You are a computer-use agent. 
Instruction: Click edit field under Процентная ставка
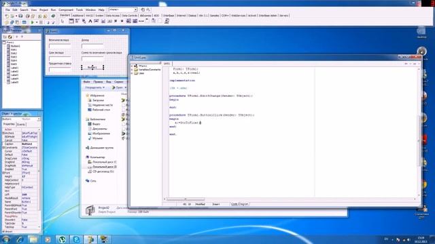60,69
